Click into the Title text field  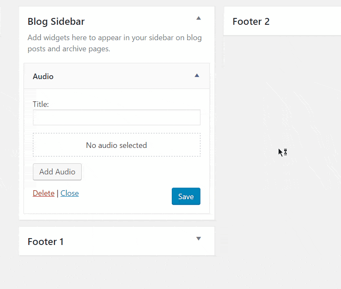coord(116,118)
